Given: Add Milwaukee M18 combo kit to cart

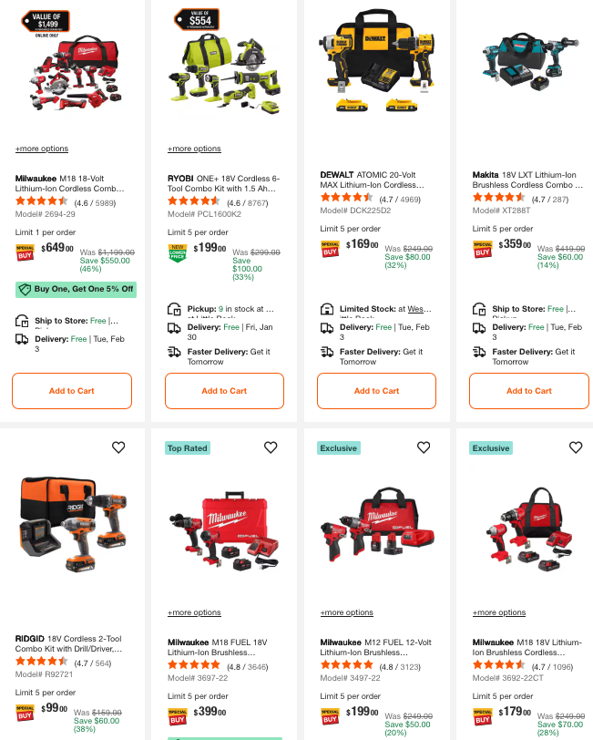Looking at the screenshot, I should 72,391.
